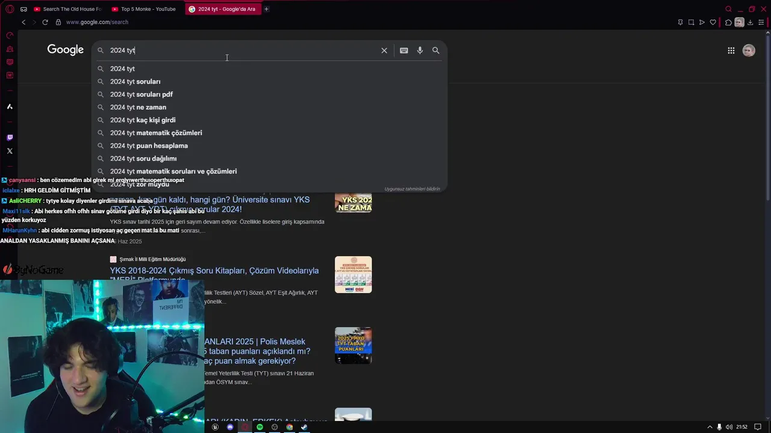This screenshot has height=433, width=771.
Task: Select the 2024 tyt Google tab
Action: pos(223,9)
